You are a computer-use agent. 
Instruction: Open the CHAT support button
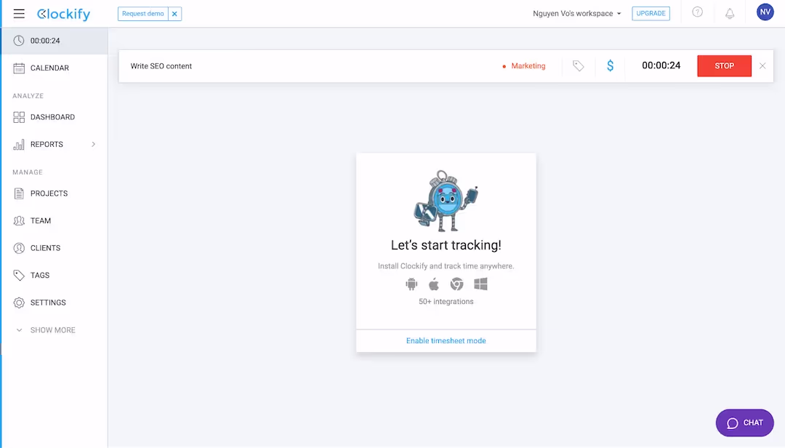coord(745,423)
